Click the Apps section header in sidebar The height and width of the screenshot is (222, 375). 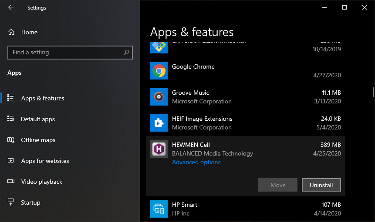click(x=14, y=73)
